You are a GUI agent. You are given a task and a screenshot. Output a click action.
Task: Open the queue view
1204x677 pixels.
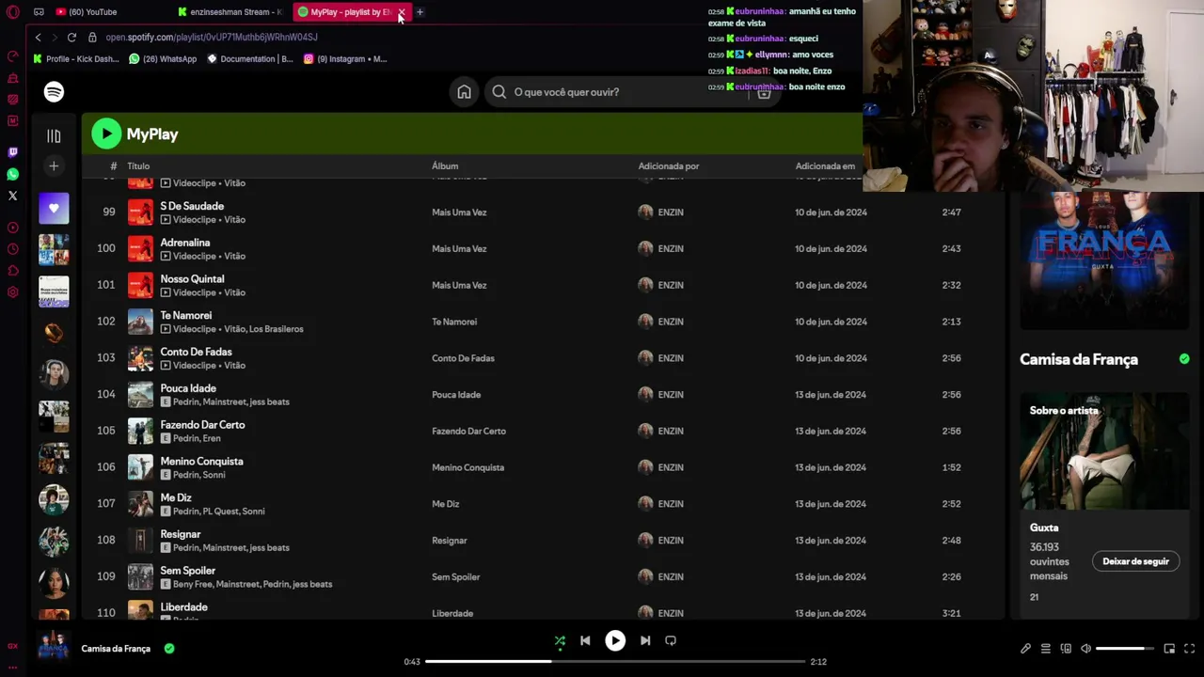[x=1045, y=649]
